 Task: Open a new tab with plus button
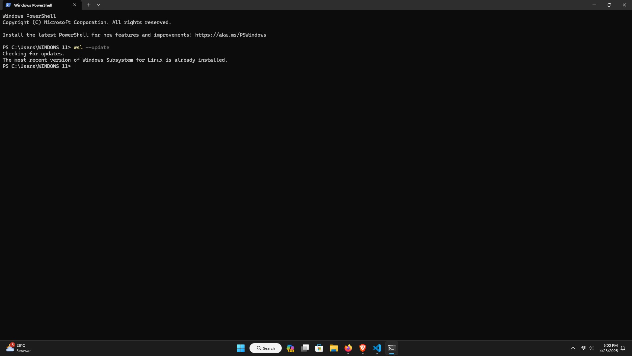tap(89, 5)
